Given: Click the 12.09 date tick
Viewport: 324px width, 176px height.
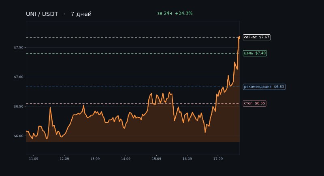Looking at the screenshot, I should click(64, 159).
